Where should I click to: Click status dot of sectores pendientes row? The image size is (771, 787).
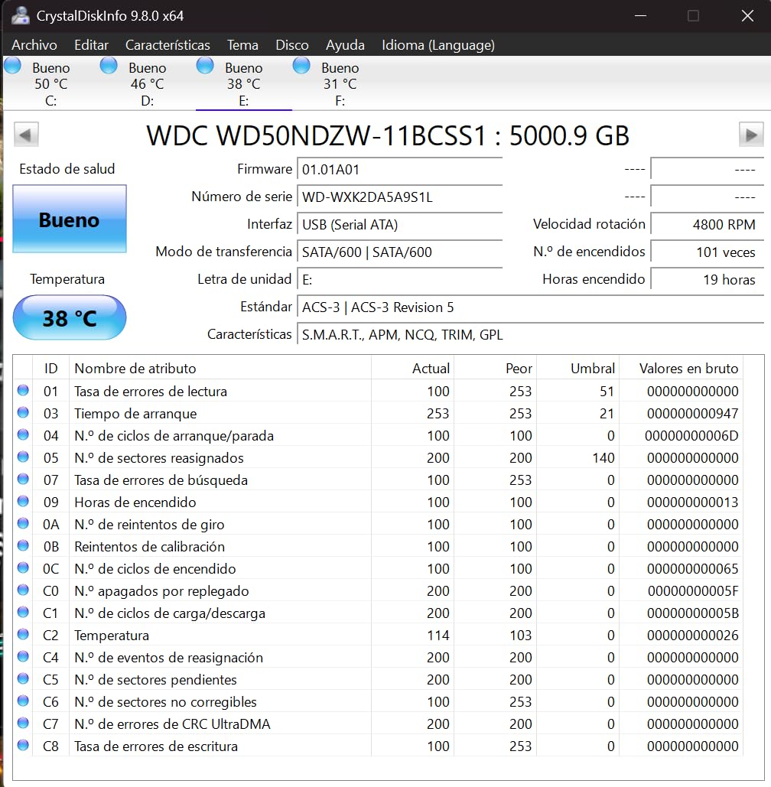tap(23, 678)
